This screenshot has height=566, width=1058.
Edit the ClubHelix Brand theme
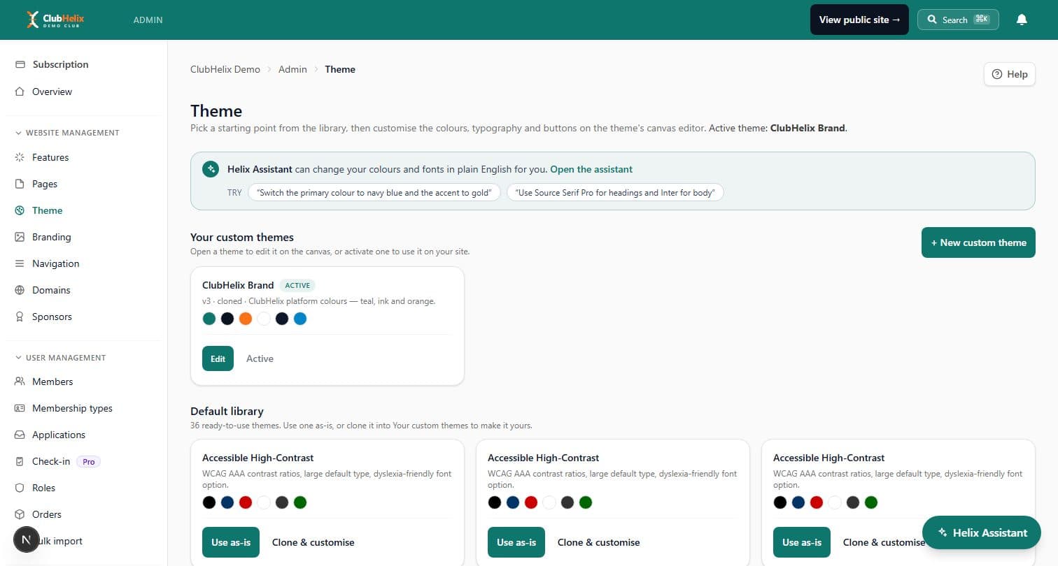click(218, 358)
